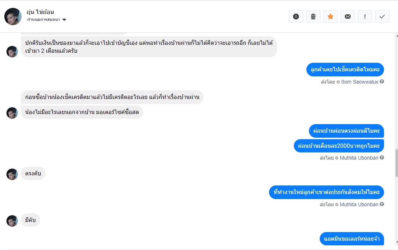Viewport: 398px width, 250px height.
Task: Toggle the orange star on this conversation
Action: pyautogui.click(x=330, y=16)
